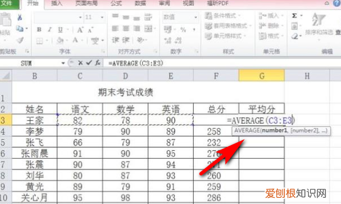Apply comma style number format

tap(194, 29)
